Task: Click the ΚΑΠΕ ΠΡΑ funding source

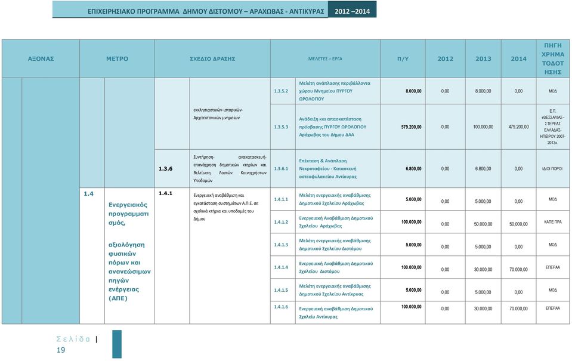Action: [x=553, y=222]
